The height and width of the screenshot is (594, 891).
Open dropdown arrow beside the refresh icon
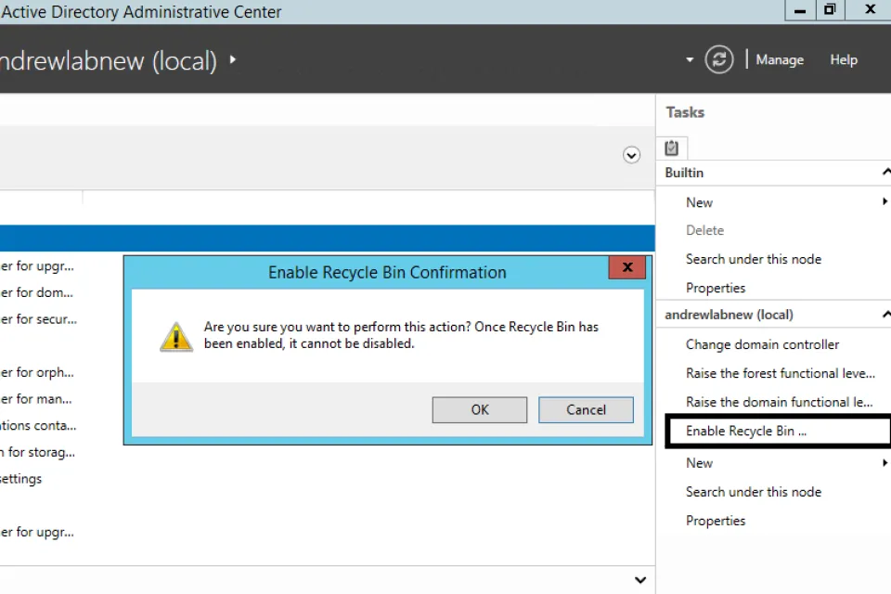point(690,60)
